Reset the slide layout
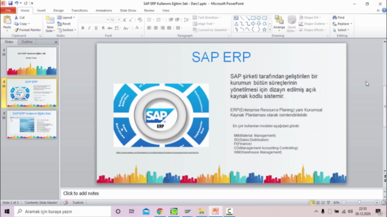This screenshot has height=217, width=387. [64, 24]
